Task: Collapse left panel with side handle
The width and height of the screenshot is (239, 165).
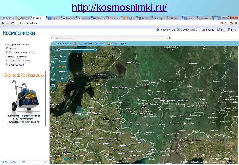Action: tap(50, 98)
